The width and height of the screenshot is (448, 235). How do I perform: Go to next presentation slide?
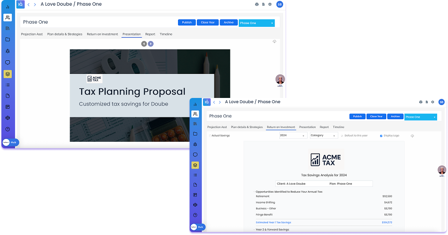(151, 44)
